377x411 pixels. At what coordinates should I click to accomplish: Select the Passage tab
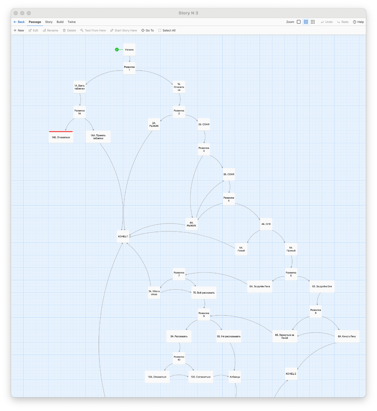pos(35,22)
